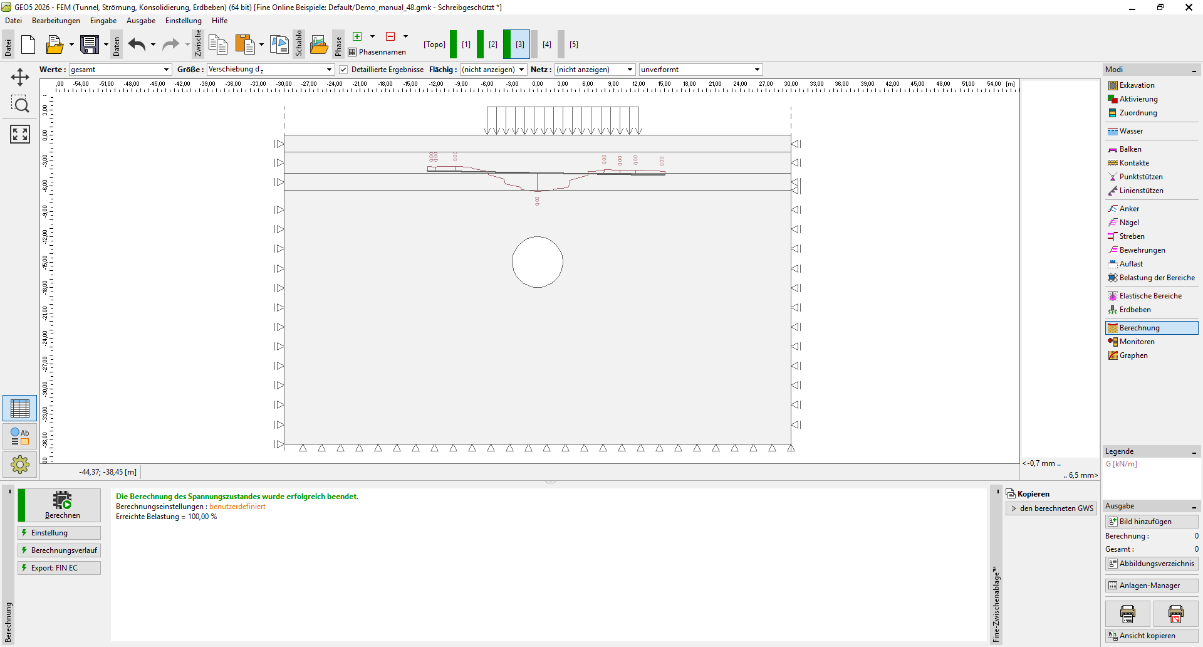Click the undo arrow icon
The width and height of the screenshot is (1203, 647).
tap(137, 45)
